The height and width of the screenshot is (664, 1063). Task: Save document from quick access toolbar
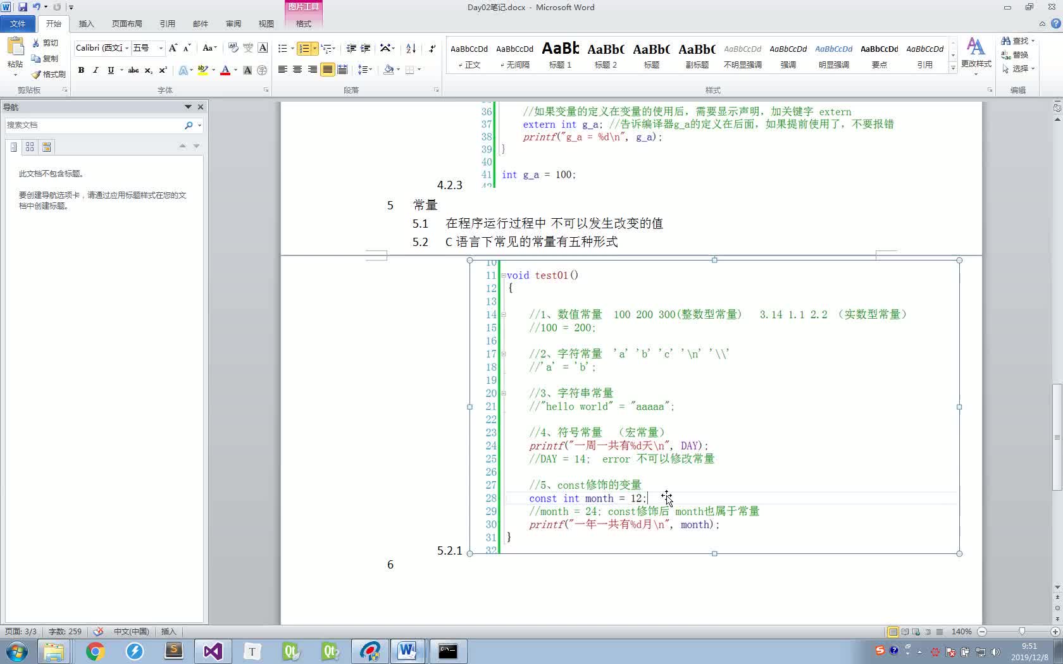click(23, 7)
